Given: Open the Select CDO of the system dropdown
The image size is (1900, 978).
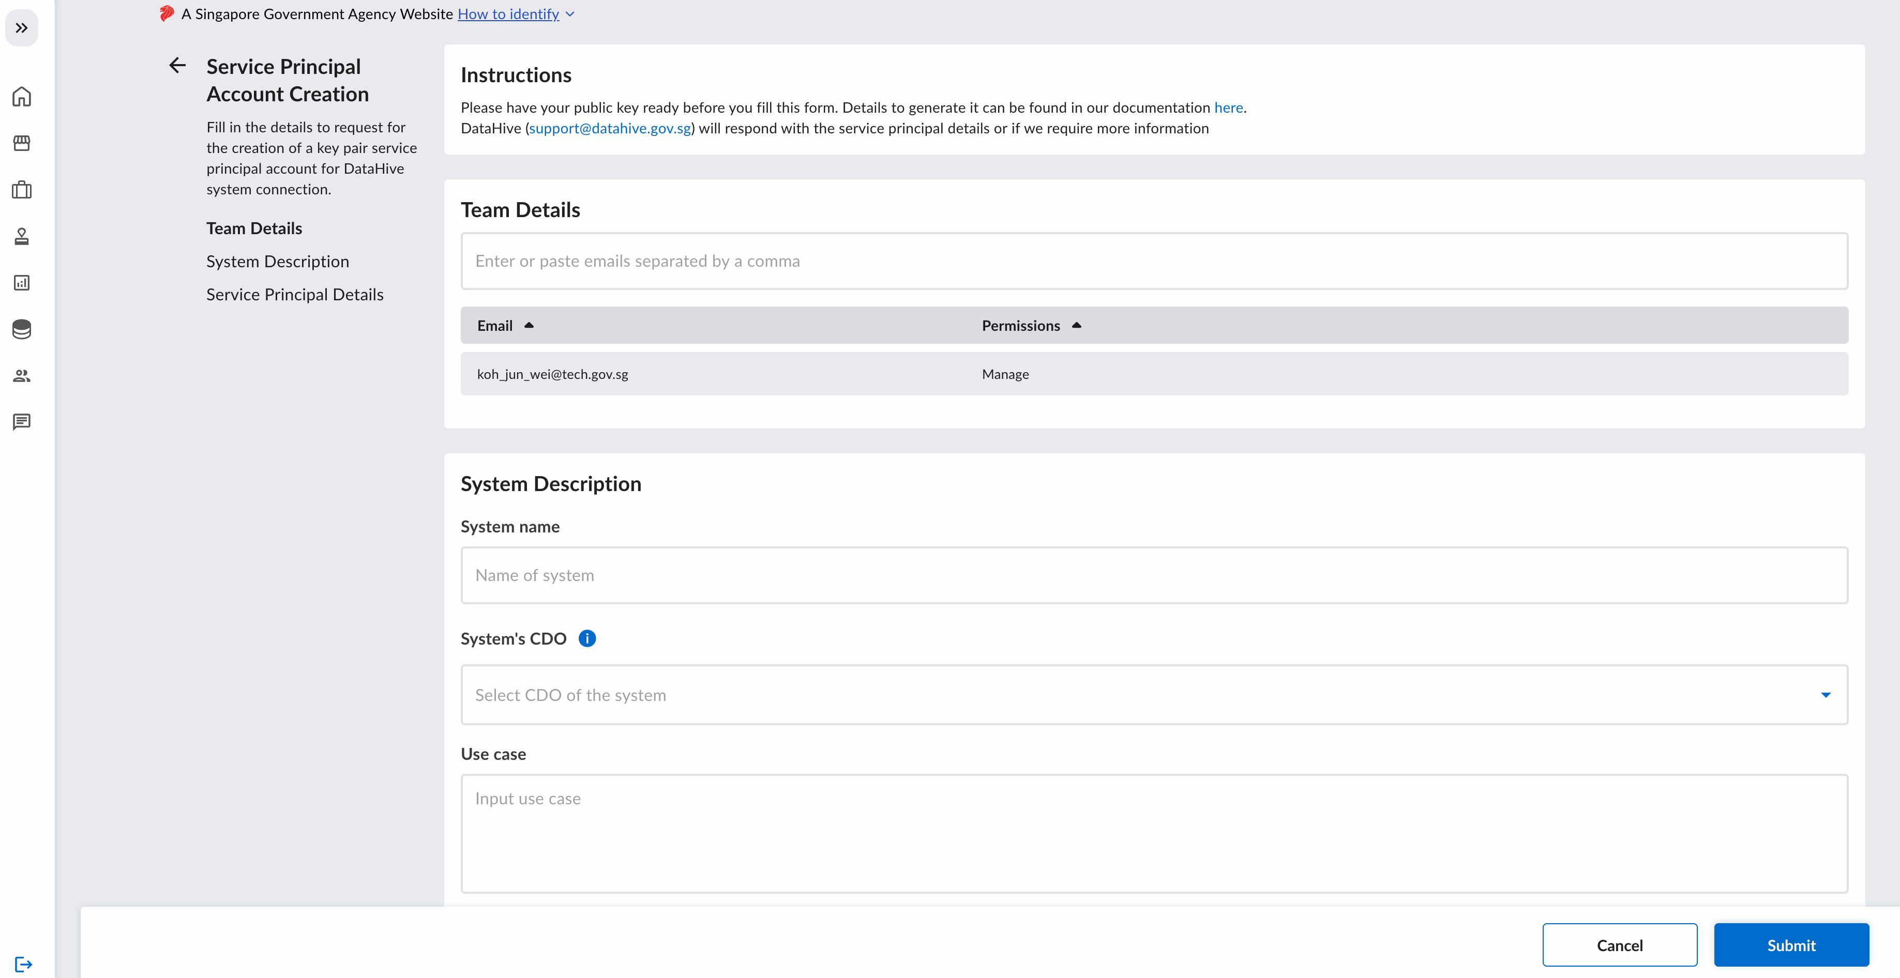Looking at the screenshot, I should click(1154, 695).
